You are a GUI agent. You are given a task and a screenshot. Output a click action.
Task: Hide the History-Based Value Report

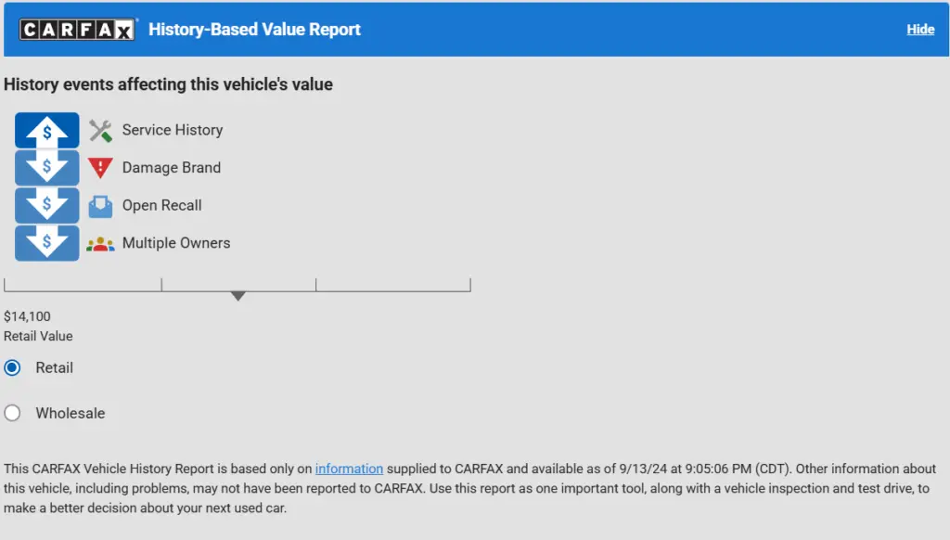coord(919,29)
